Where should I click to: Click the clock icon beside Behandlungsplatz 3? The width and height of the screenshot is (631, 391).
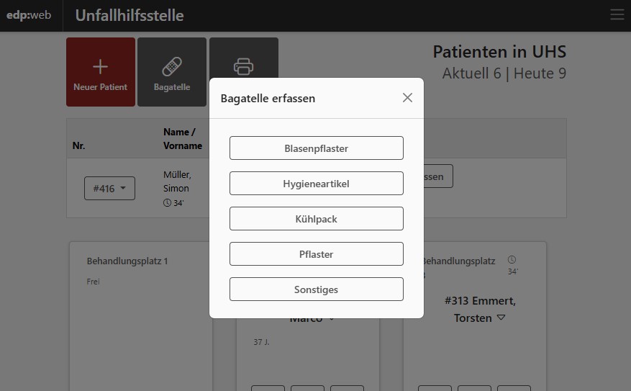tap(512, 259)
